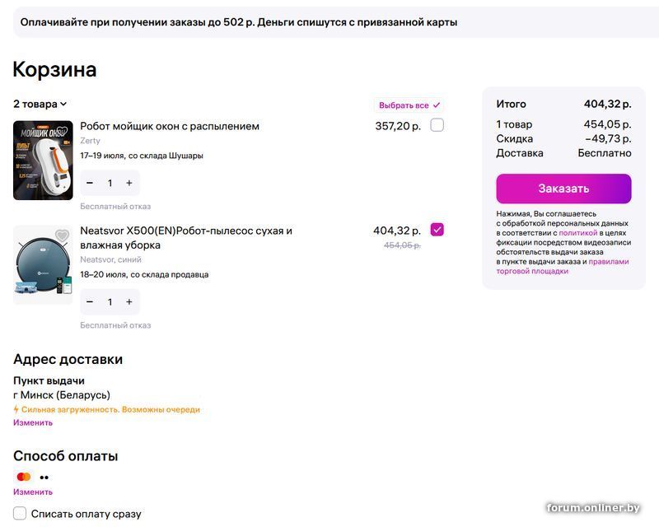Add Neatsvor vacuum to favorites heart
The image size is (659, 527).
coord(62,236)
